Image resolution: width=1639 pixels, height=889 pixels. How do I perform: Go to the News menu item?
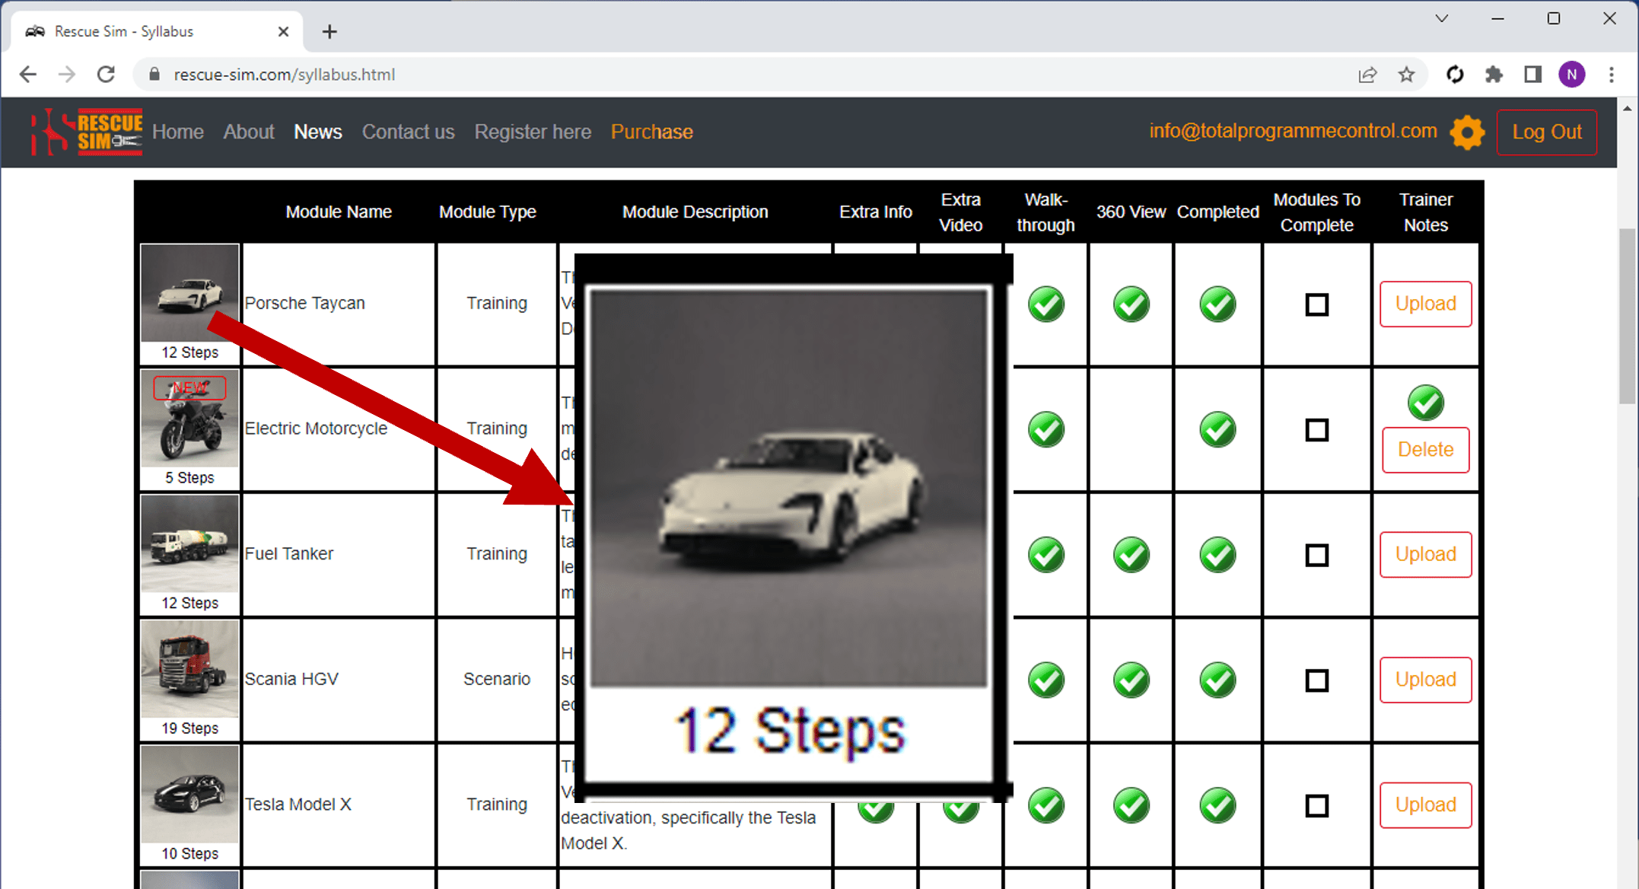pos(317,132)
